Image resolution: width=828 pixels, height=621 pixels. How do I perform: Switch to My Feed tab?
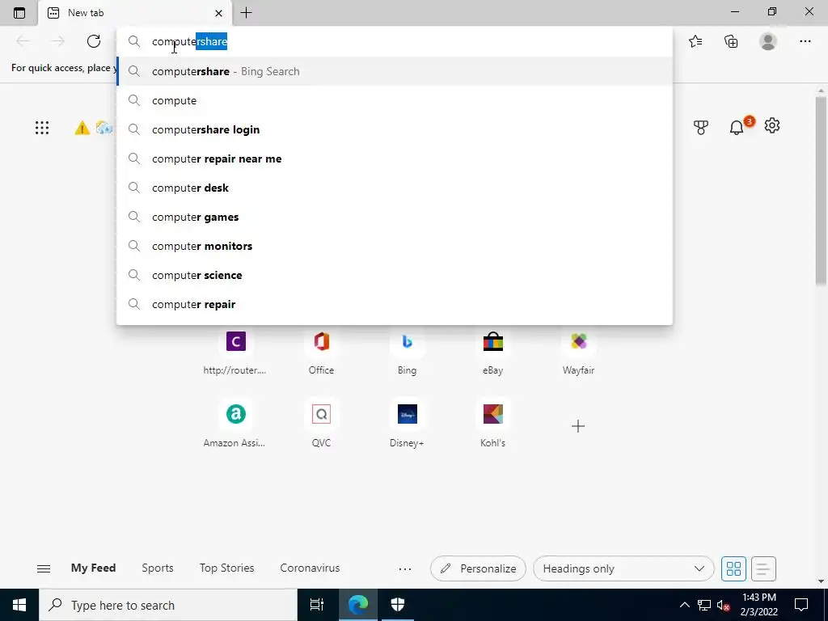click(94, 568)
